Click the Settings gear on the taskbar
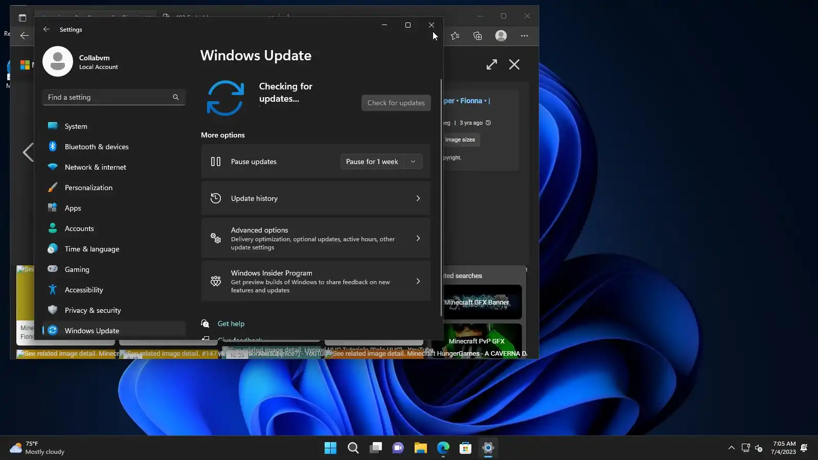 (x=488, y=448)
